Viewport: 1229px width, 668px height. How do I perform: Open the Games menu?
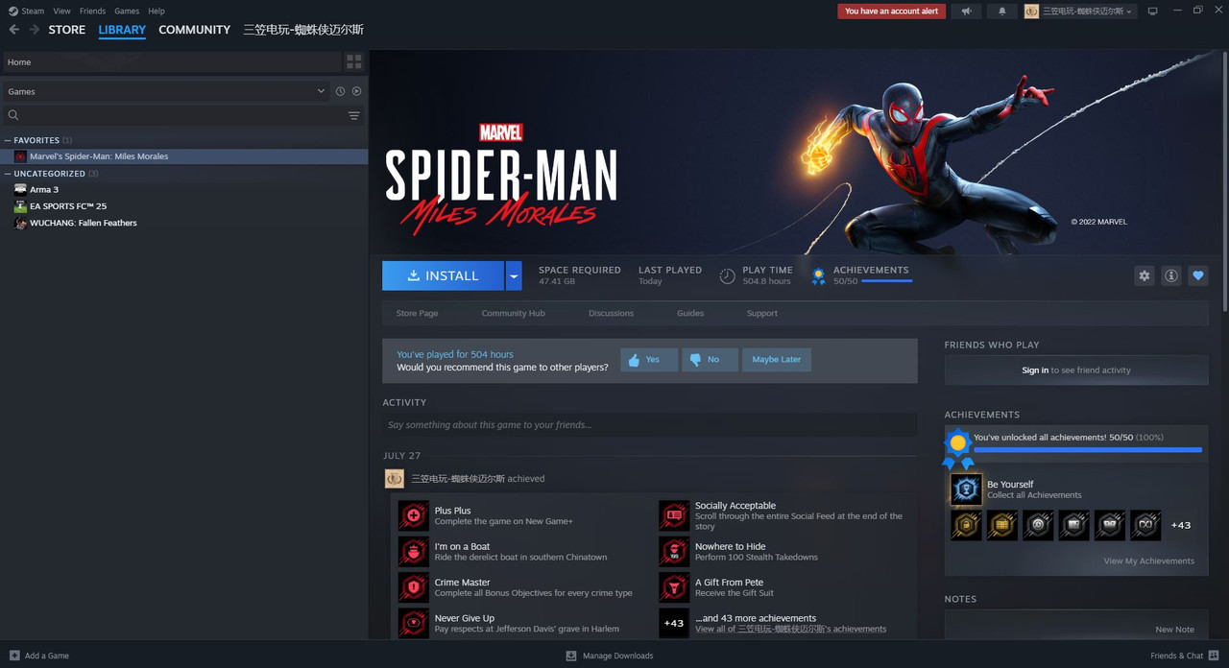pyautogui.click(x=127, y=12)
